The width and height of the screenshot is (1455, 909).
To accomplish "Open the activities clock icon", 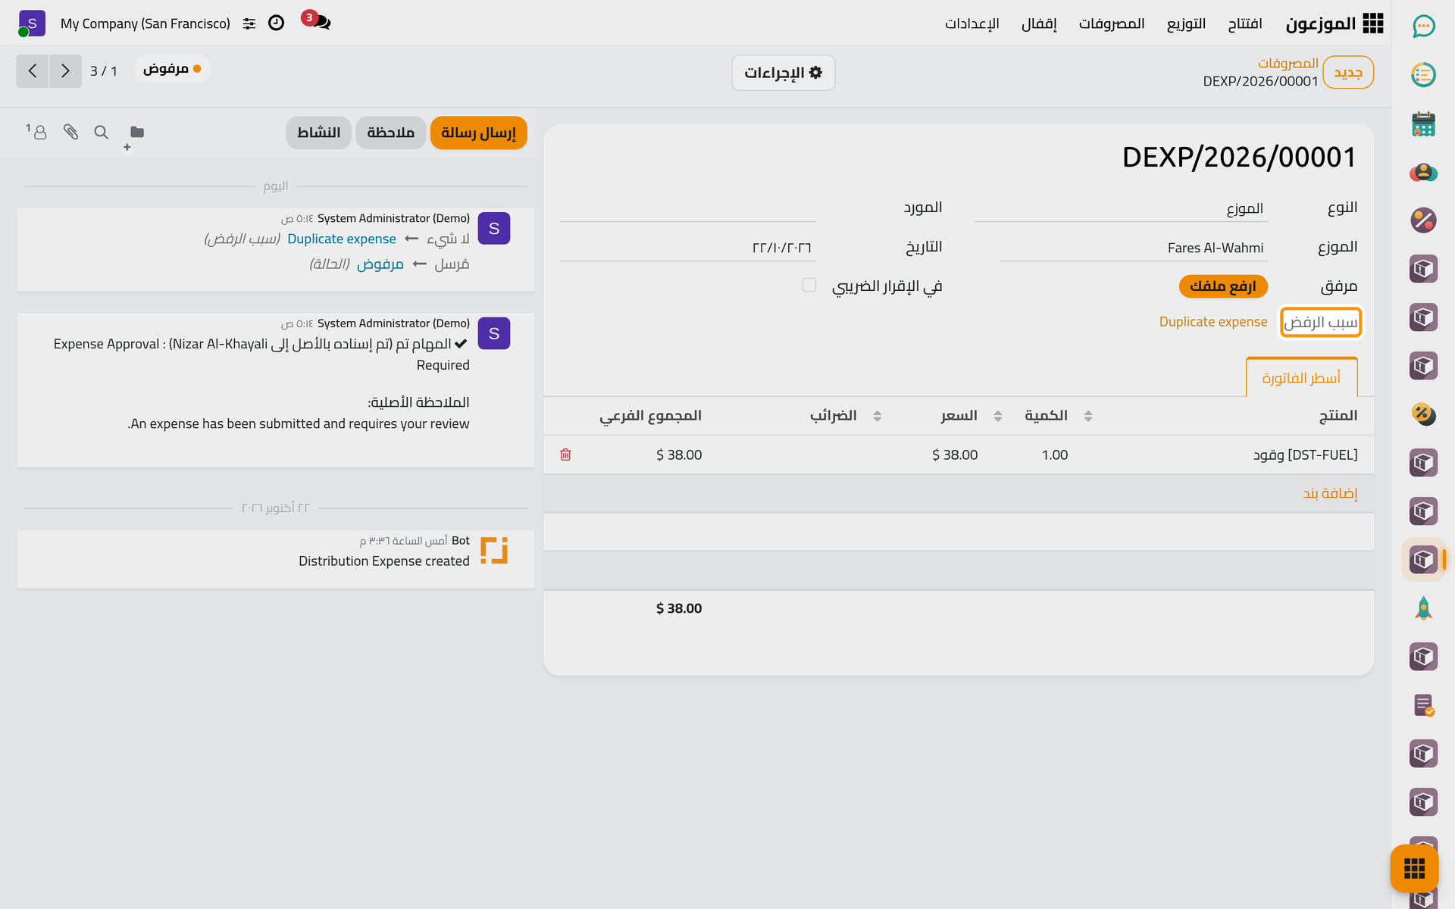I will [x=276, y=23].
